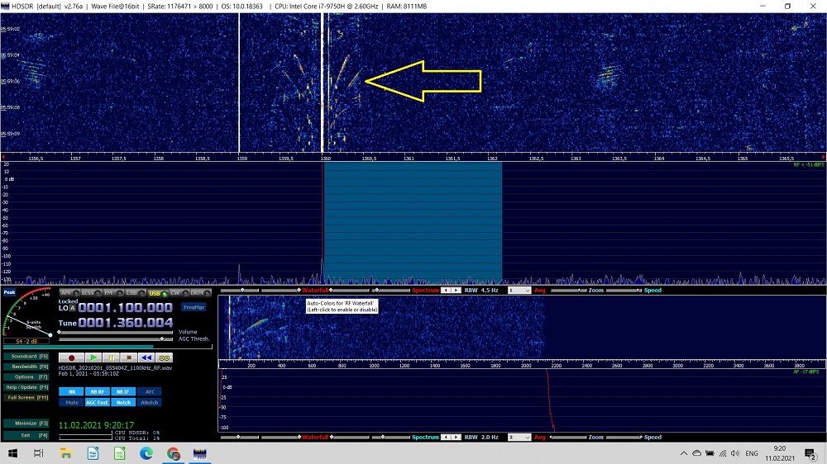Open Options [F7] menu
Screen dimensions: 827x464
click(26, 376)
